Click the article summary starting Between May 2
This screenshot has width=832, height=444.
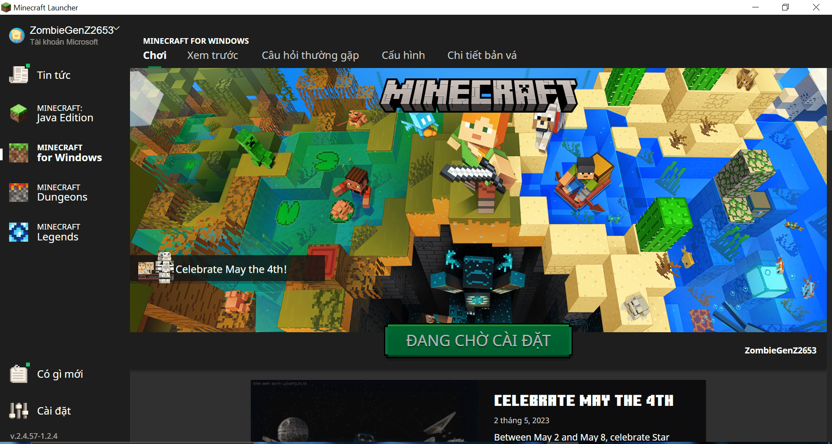point(582,437)
